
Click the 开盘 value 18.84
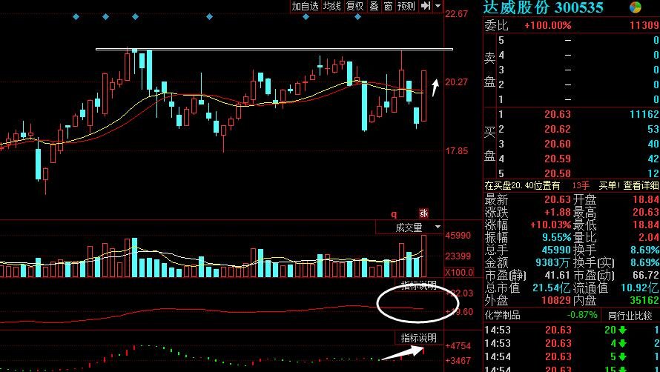645,199
